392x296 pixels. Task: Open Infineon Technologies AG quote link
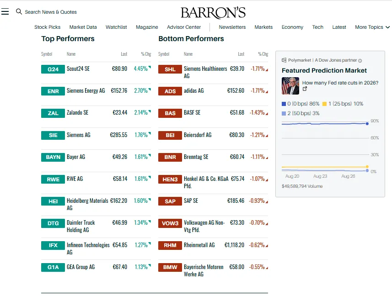tap(88, 248)
